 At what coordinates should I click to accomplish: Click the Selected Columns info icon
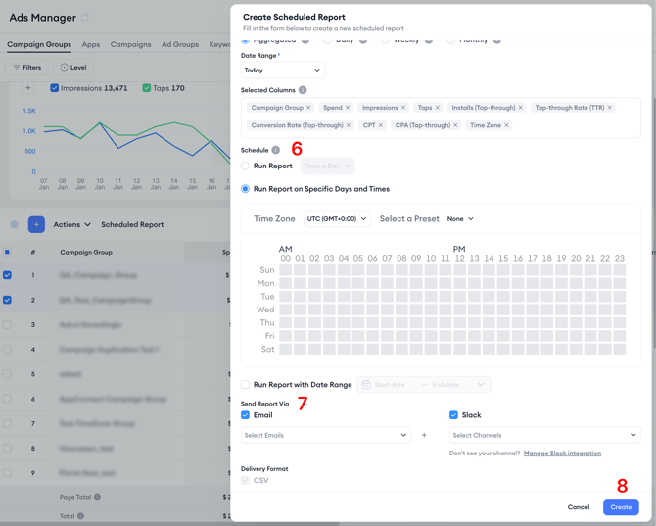point(303,90)
